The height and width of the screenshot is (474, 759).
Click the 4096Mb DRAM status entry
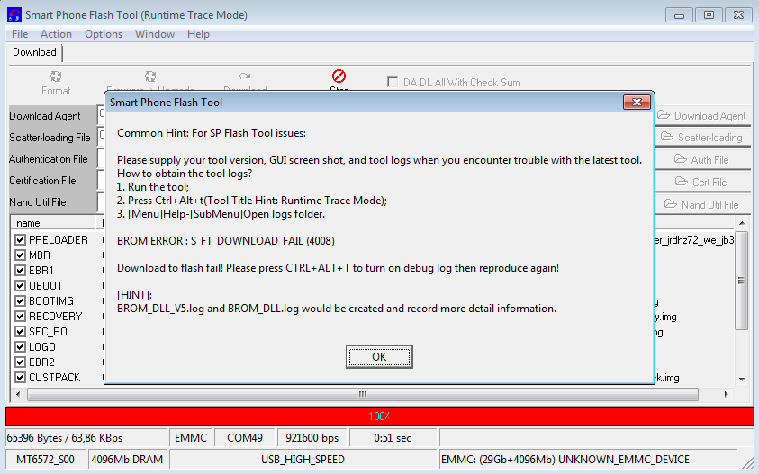[x=127, y=459]
